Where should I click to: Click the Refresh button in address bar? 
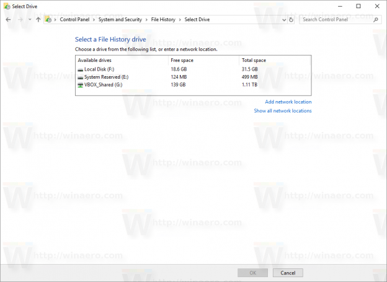point(291,20)
